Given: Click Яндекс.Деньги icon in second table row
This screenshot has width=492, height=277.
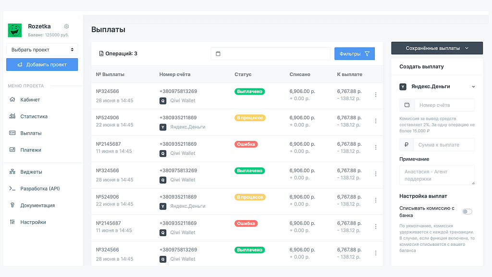Looking at the screenshot, I should 163,127.
